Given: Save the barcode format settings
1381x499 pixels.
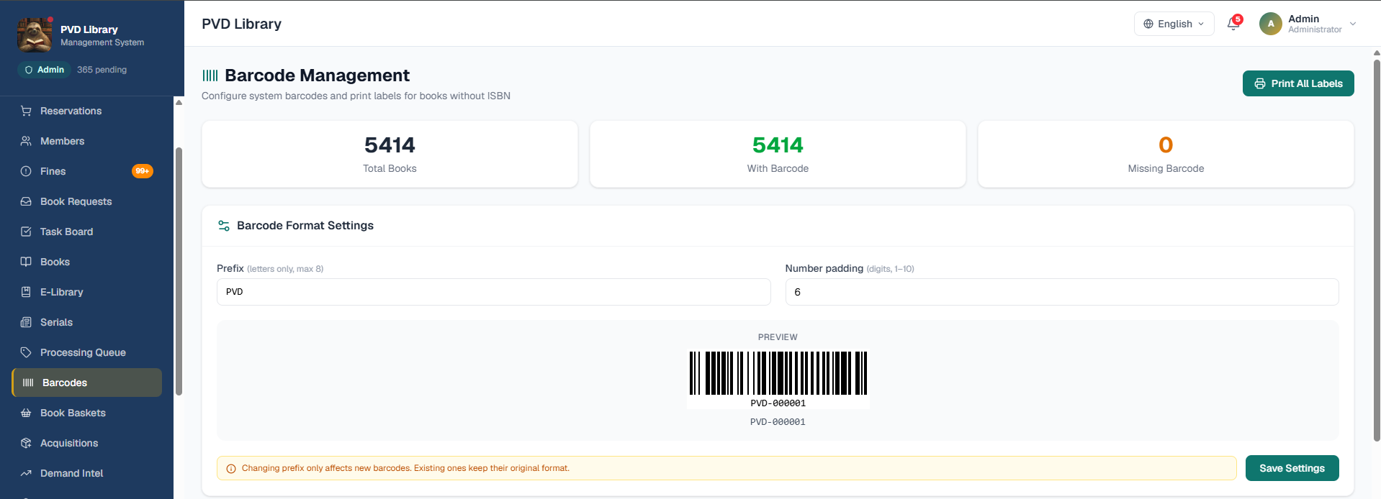Looking at the screenshot, I should click(1292, 468).
